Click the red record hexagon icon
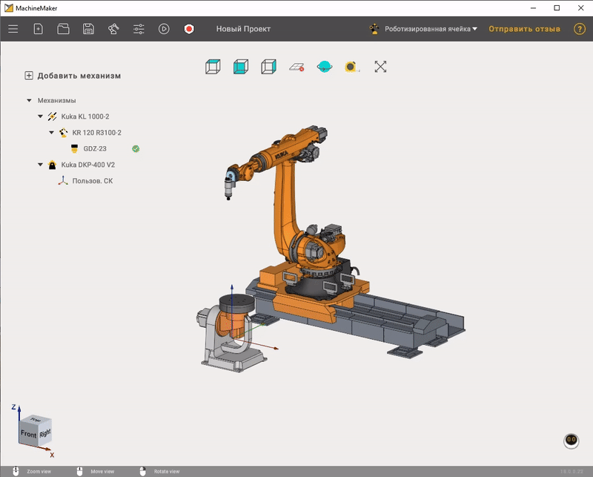Screen dimensions: 593x477 pos(189,29)
